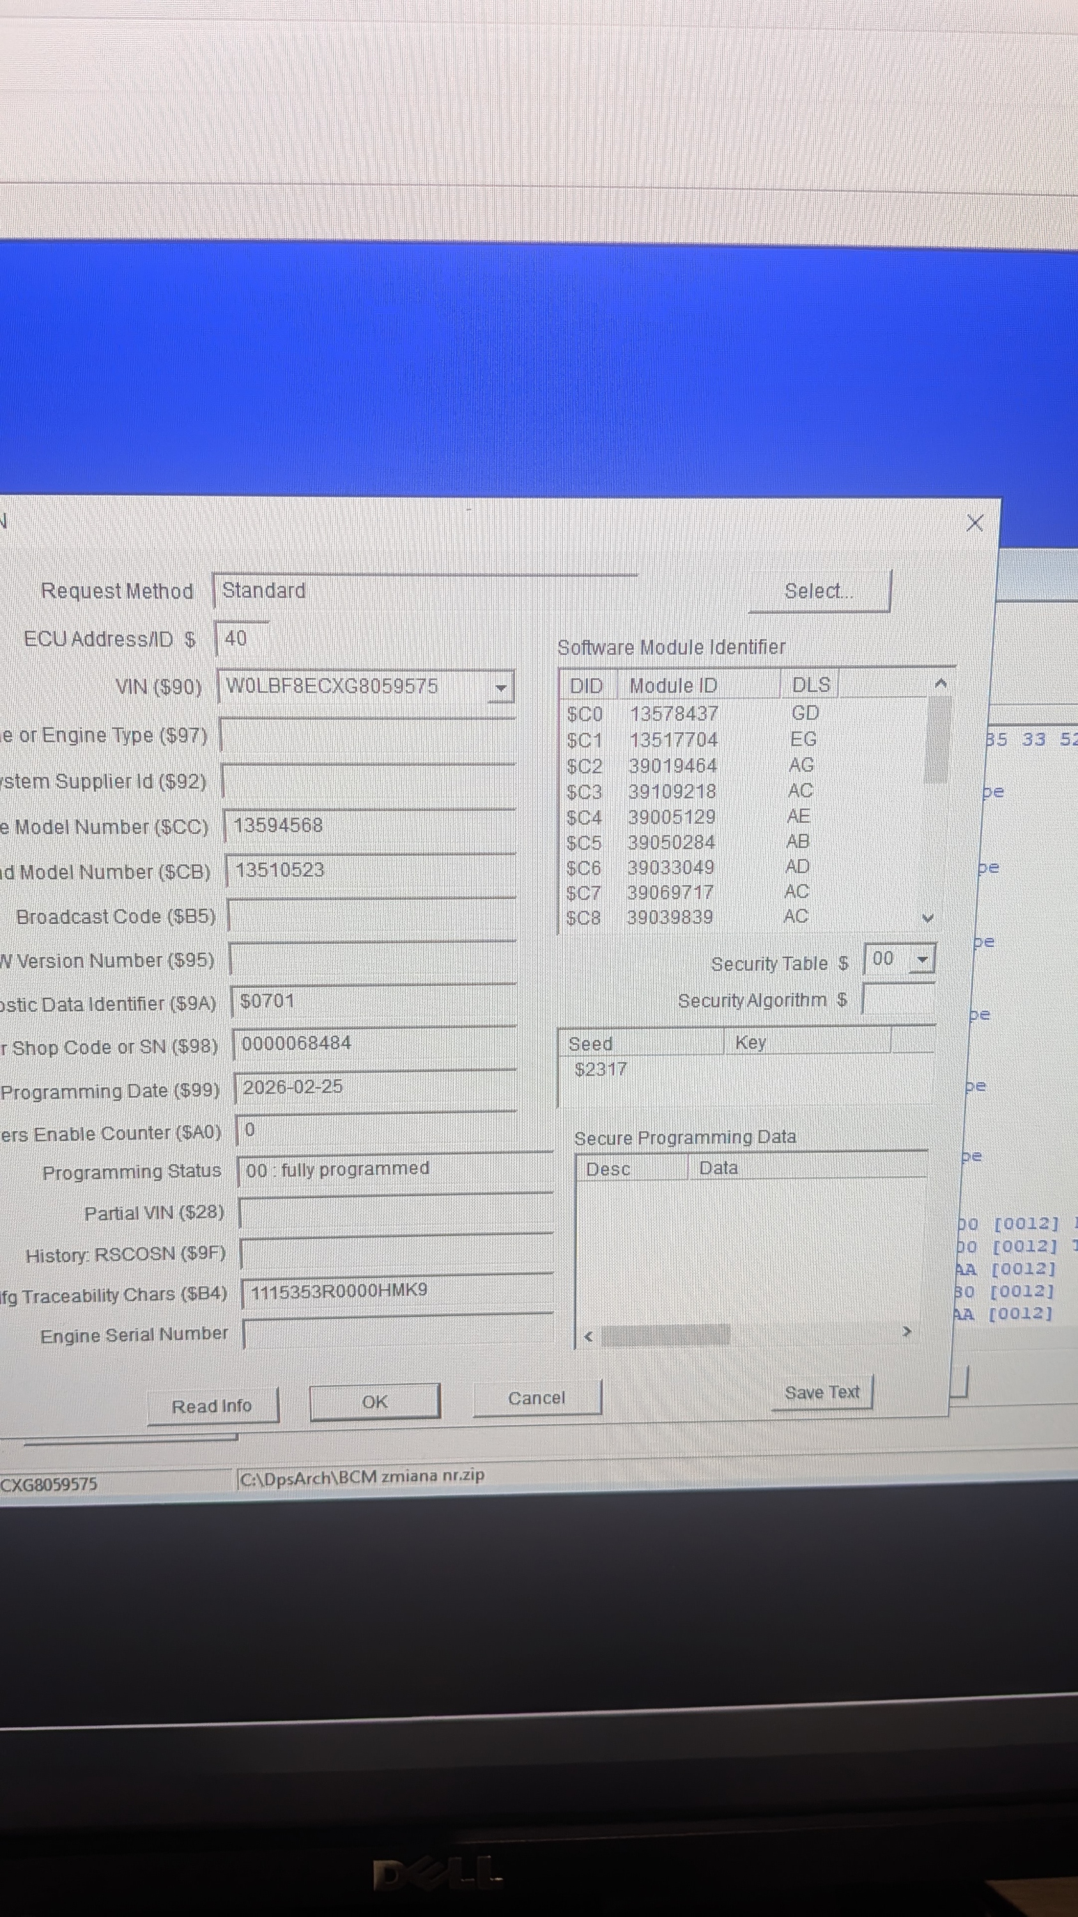Select the seed value $2317
Image resolution: width=1078 pixels, height=1917 pixels.
601,1070
